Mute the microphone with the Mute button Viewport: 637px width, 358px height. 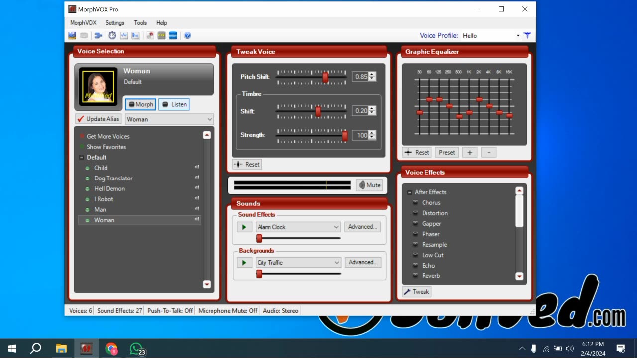point(369,185)
